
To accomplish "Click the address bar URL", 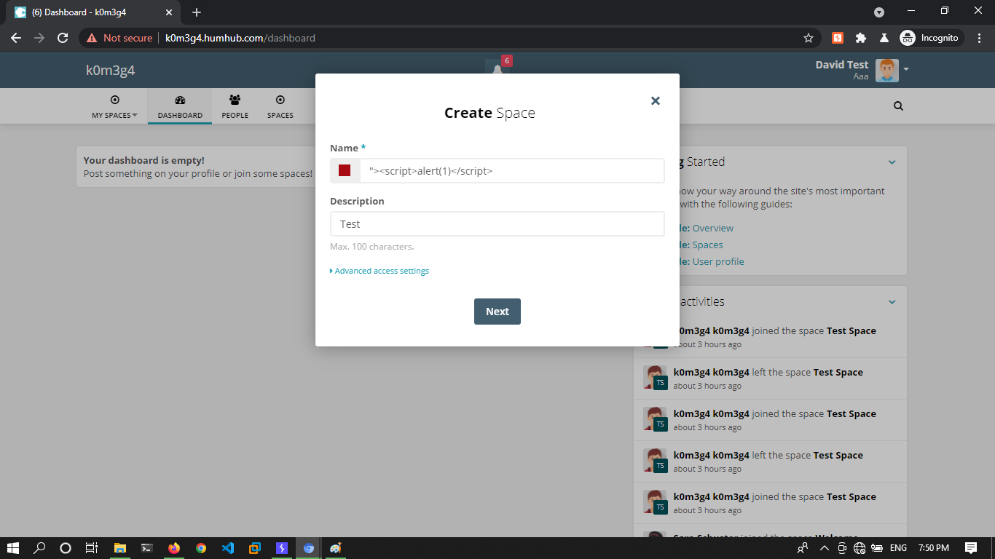I will click(x=240, y=38).
